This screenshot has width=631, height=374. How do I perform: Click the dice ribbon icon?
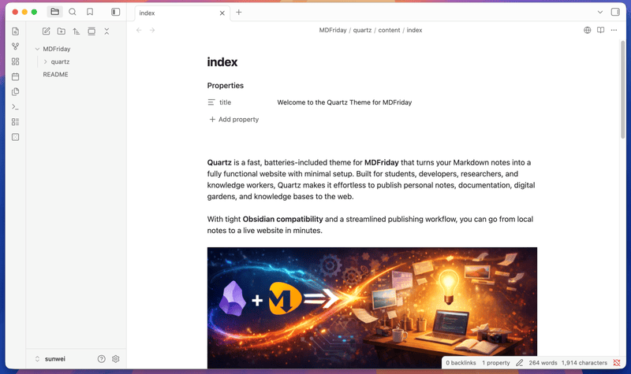pyautogui.click(x=15, y=137)
